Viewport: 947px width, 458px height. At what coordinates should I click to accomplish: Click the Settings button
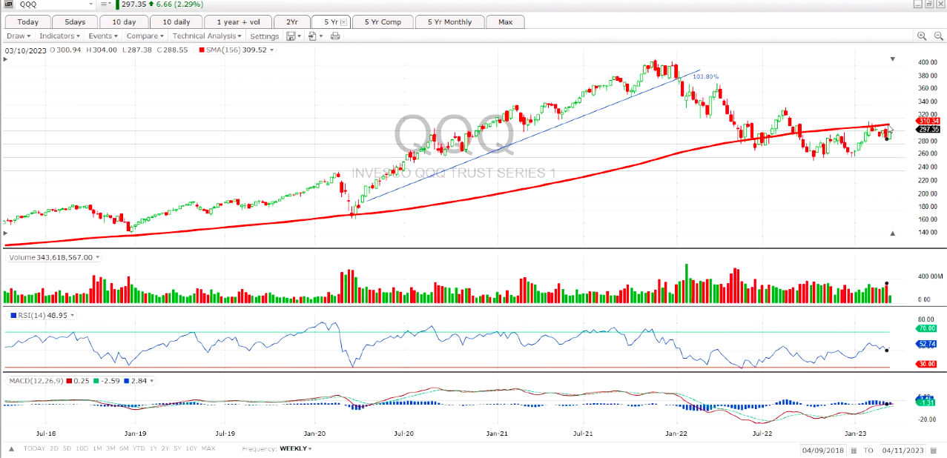pyautogui.click(x=265, y=36)
